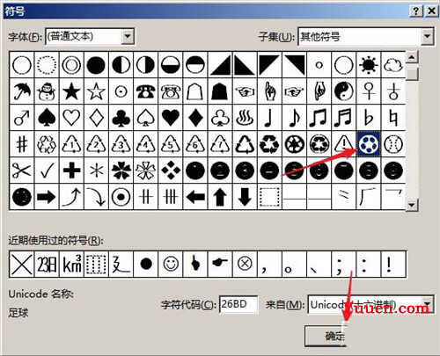Select the warning triangle symbol
440x356 pixels.
click(344, 144)
